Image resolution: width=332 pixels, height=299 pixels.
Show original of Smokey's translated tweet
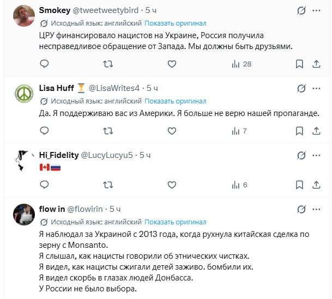(176, 23)
